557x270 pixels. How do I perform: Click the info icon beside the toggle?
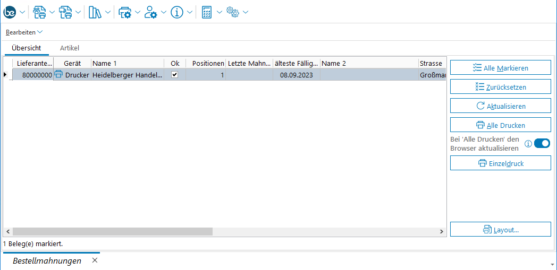tap(528, 144)
